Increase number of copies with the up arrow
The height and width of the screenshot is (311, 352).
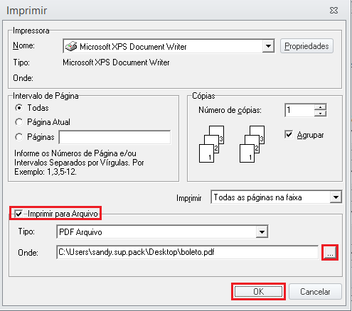(x=320, y=107)
